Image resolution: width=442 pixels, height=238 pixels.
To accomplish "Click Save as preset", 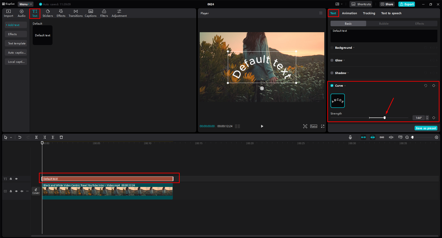I will point(426,128).
